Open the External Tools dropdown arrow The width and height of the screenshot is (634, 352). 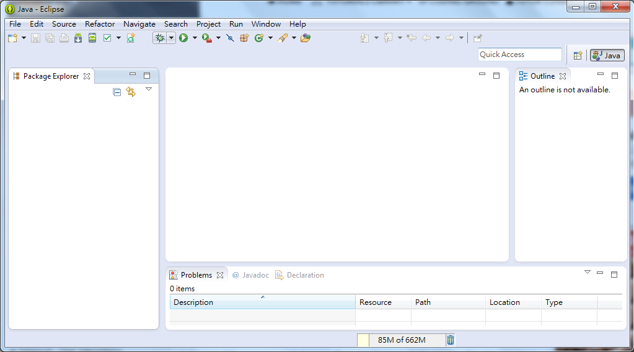(218, 38)
